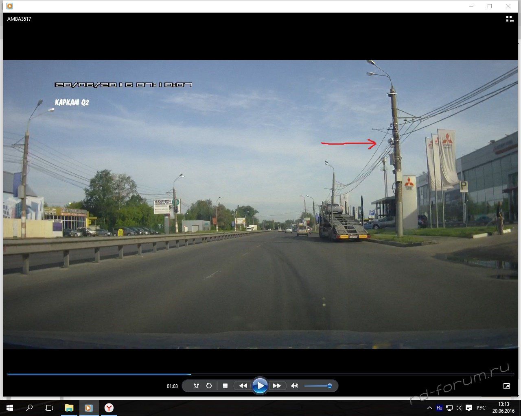521x416 pixels.
Task: Toggle shuffle mode on
Action: tap(196, 386)
